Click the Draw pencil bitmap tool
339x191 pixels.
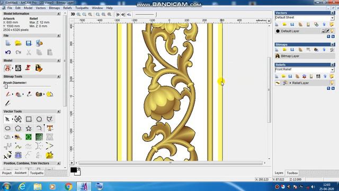click(x=8, y=103)
